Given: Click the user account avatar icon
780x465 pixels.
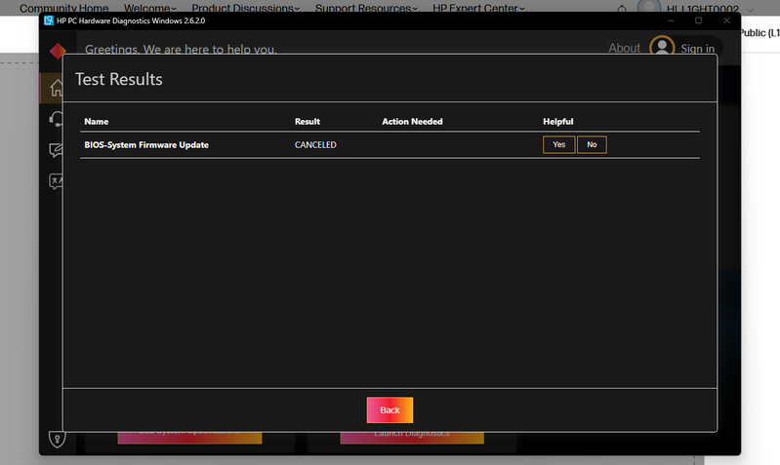Looking at the screenshot, I should [x=662, y=46].
